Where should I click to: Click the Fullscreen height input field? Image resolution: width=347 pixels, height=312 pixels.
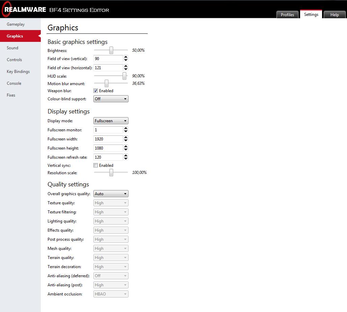108,148
